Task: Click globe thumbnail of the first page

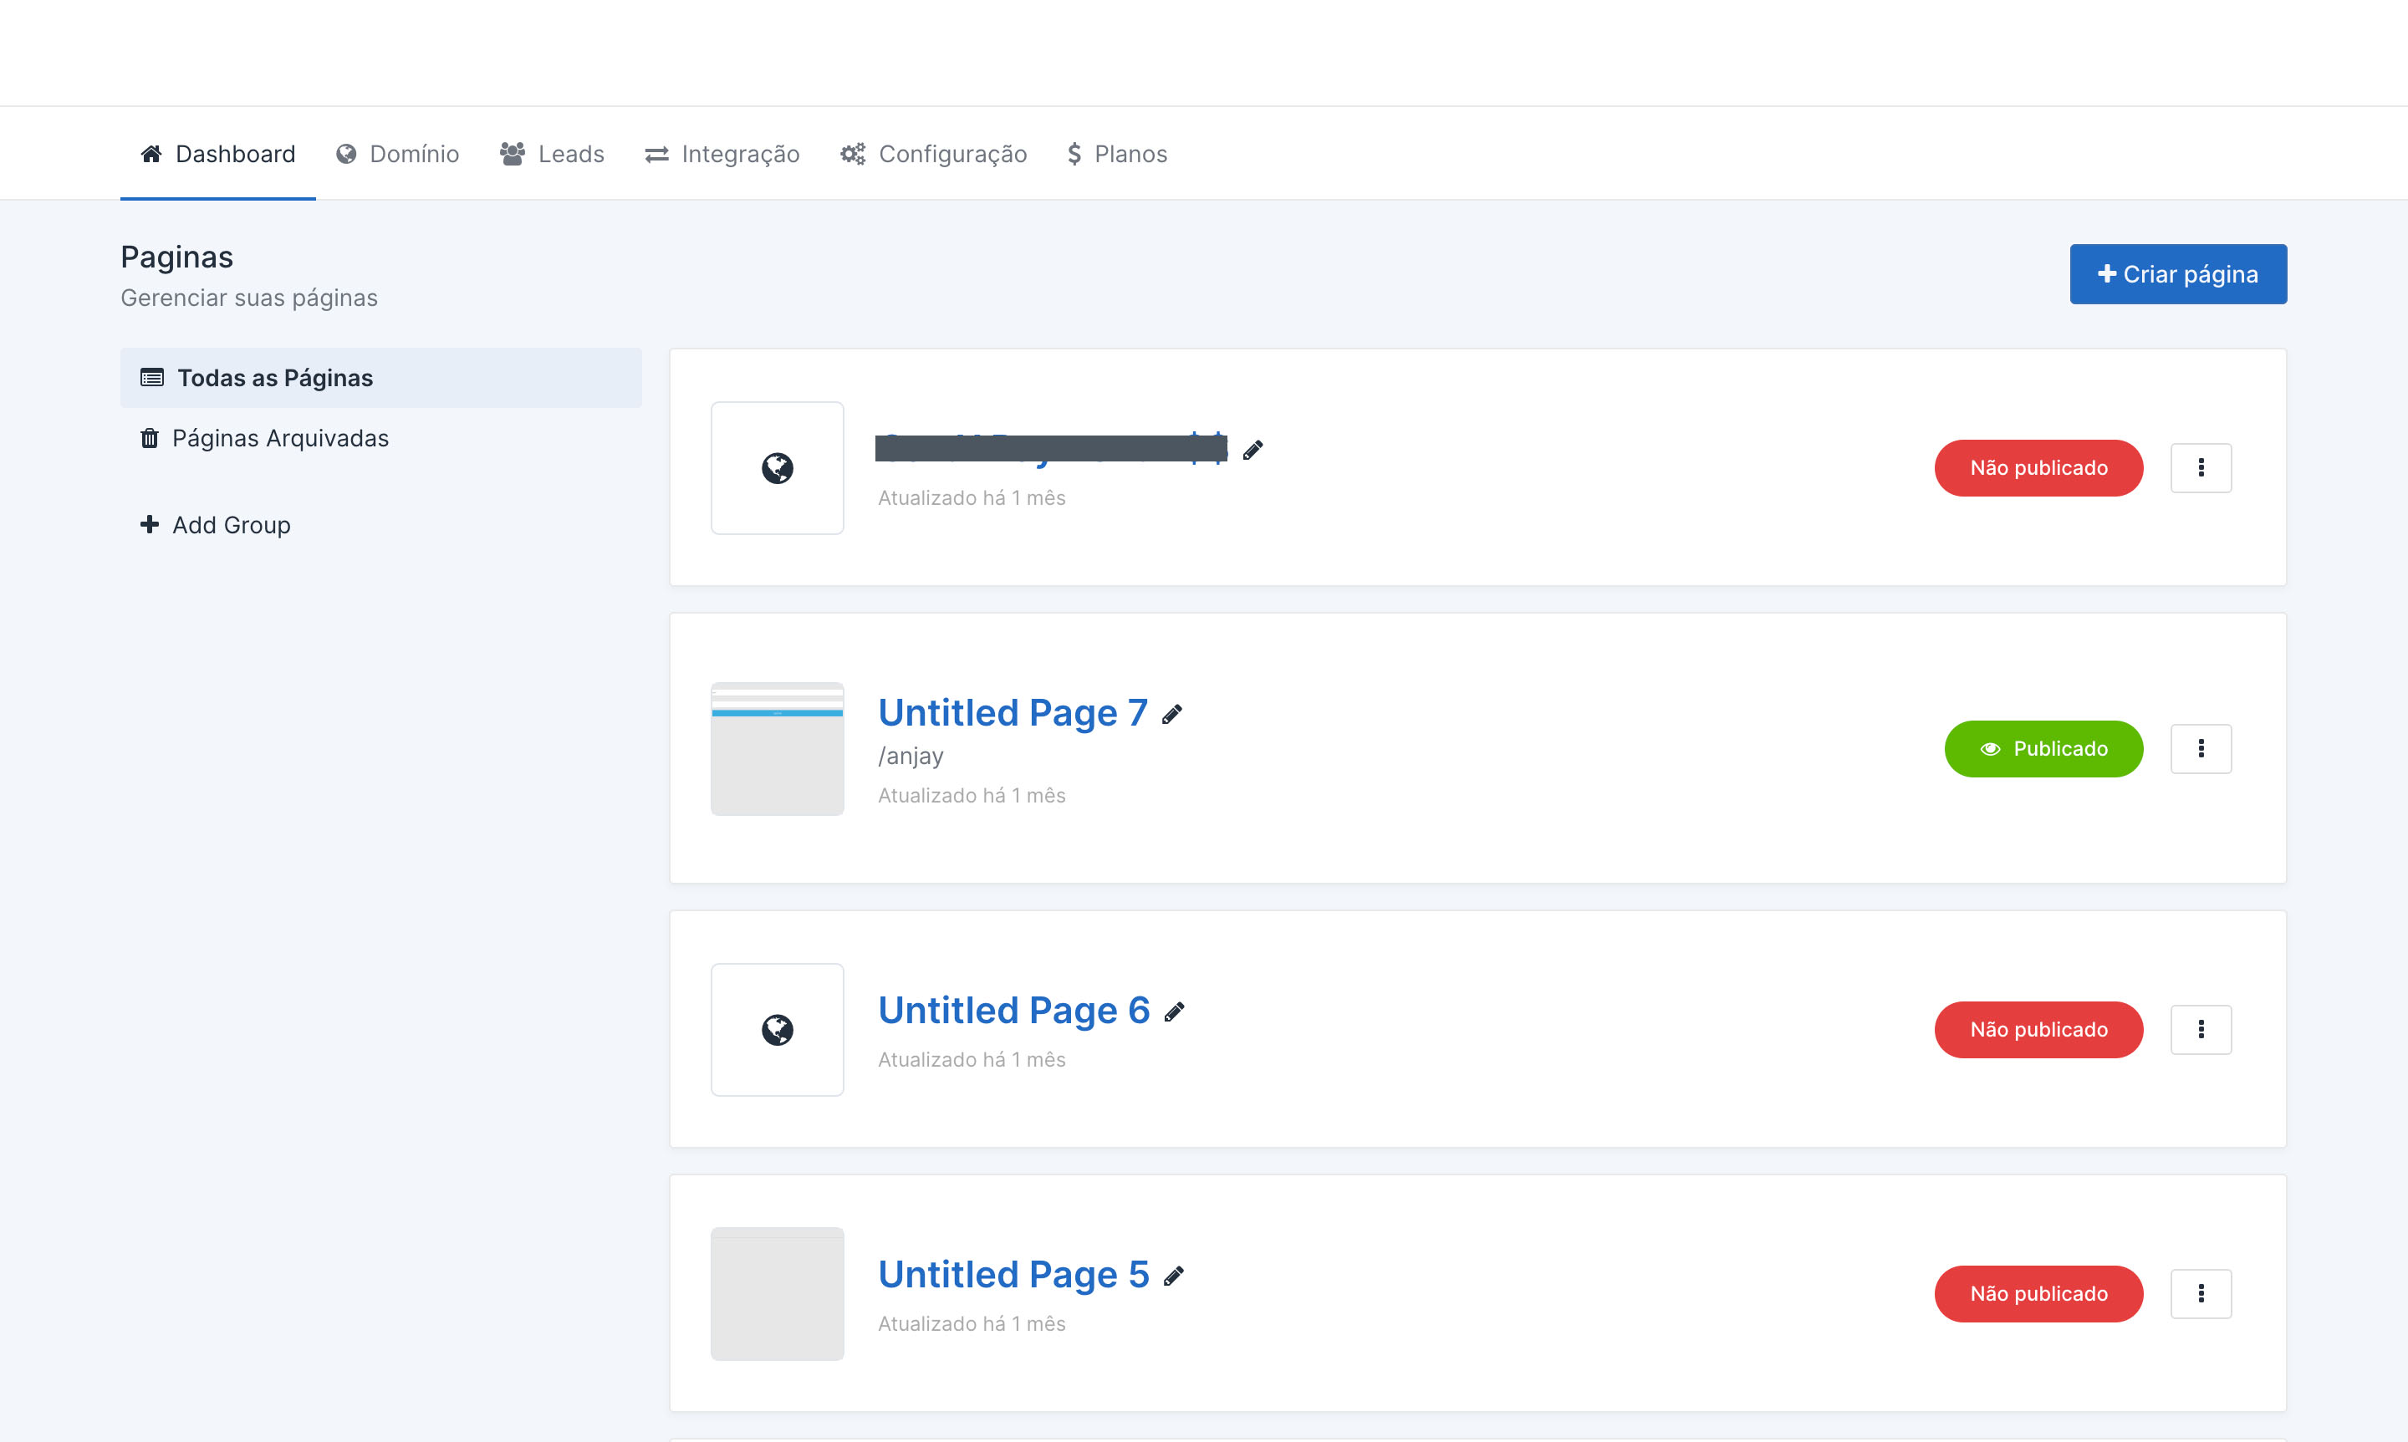Action: 777,468
